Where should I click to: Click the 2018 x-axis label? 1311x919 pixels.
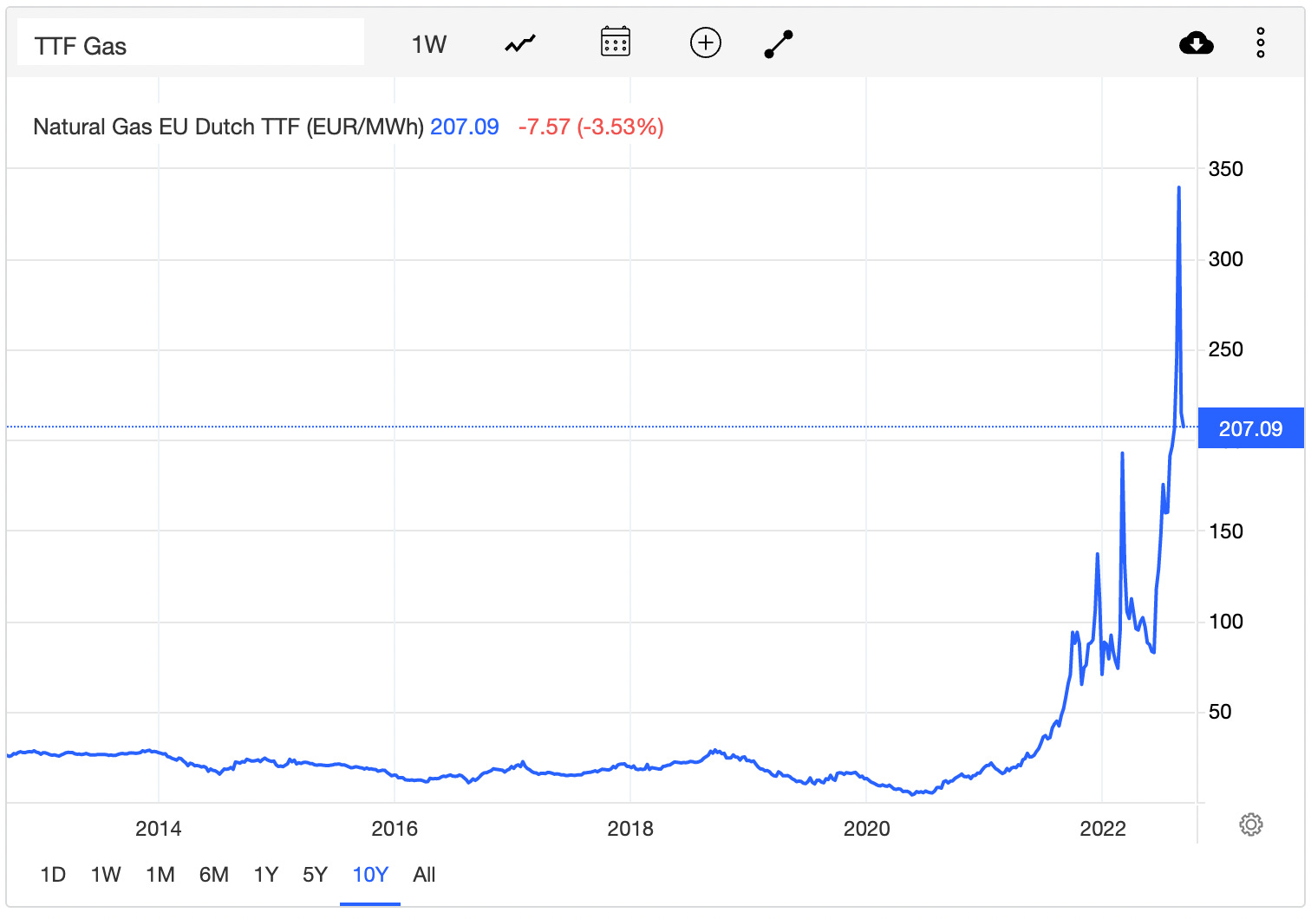coord(630,829)
